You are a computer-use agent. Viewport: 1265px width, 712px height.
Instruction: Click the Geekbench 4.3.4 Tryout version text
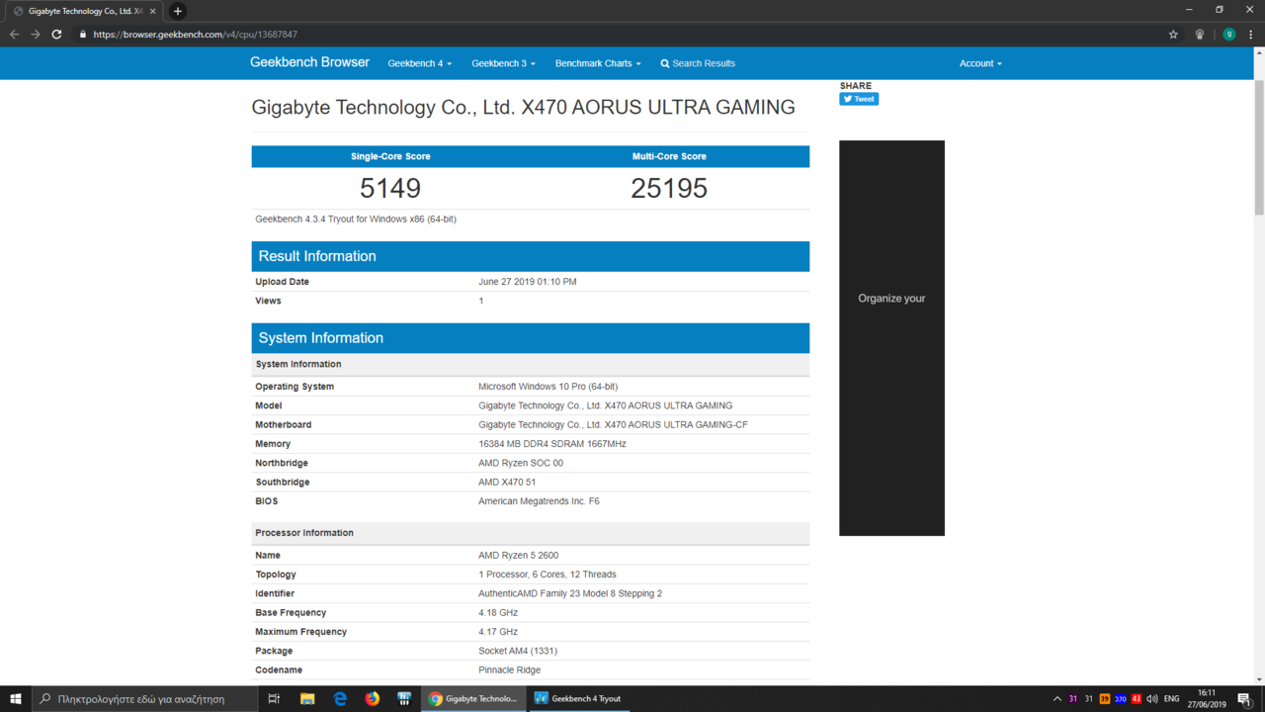tap(356, 219)
